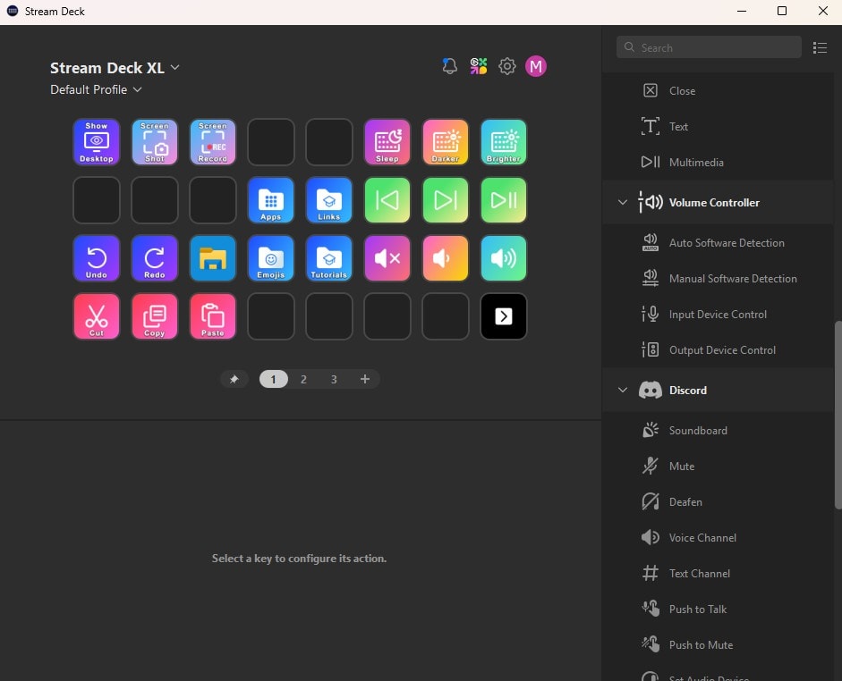
Task: Open settings via the gear icon
Action: coord(507,66)
